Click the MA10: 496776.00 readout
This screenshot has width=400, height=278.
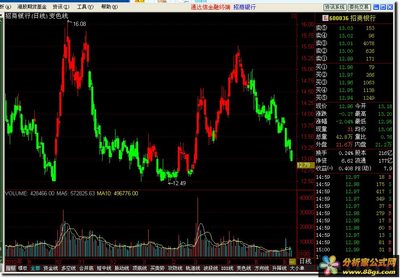117,193
